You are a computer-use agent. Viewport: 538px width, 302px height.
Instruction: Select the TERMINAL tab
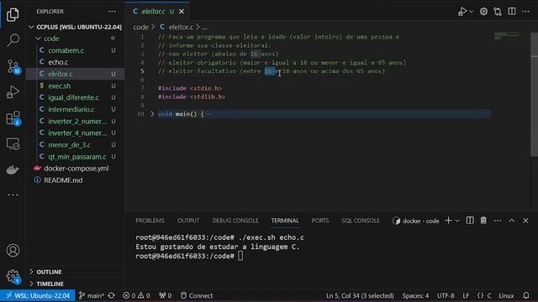pos(285,221)
